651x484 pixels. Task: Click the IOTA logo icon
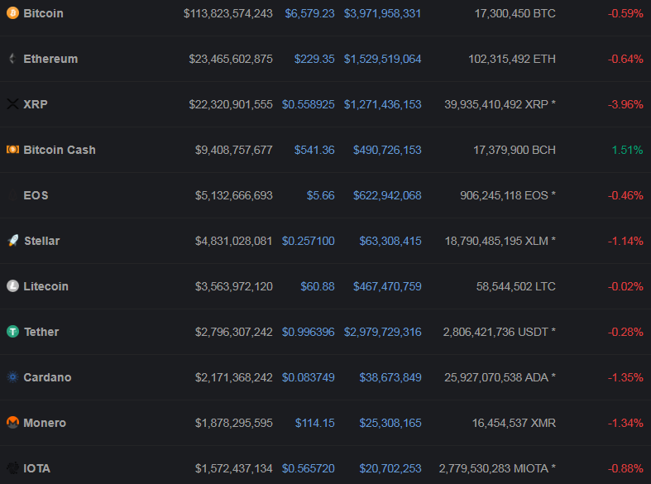pyautogui.click(x=13, y=468)
